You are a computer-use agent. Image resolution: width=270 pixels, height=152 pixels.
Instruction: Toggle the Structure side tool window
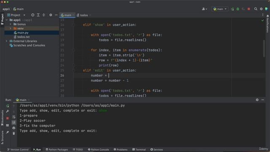[x=2, y=137]
